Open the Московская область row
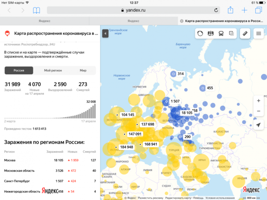267x200 pixels. (50, 171)
